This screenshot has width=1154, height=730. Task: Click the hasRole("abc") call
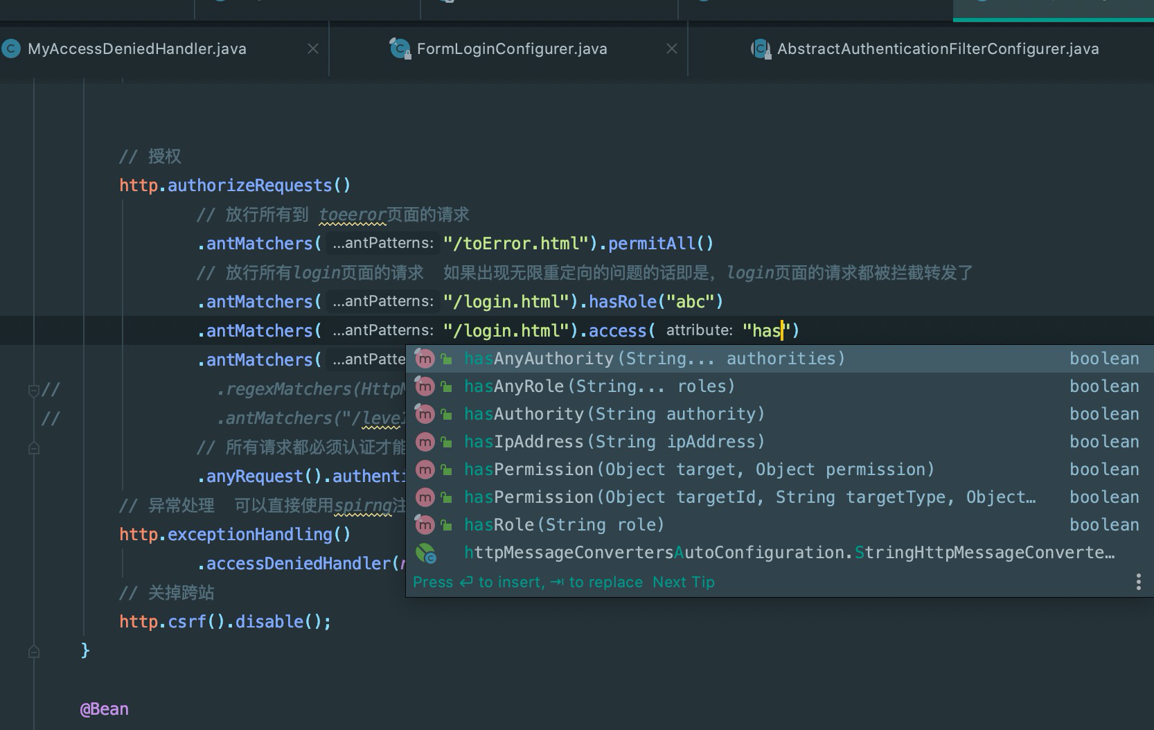656,302
